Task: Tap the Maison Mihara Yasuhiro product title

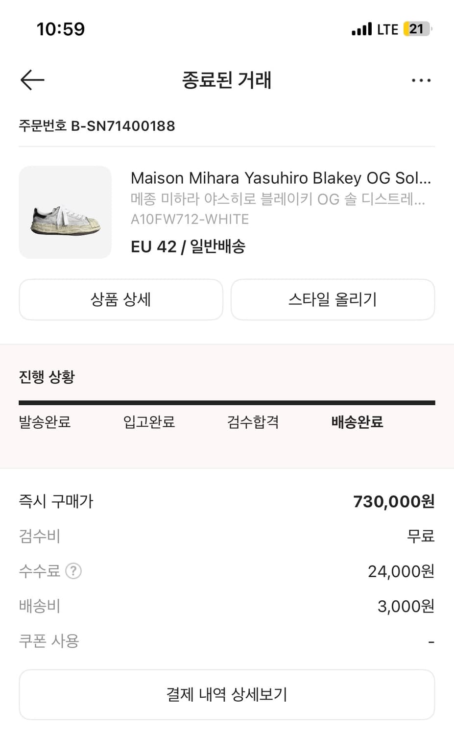Action: coord(281,178)
